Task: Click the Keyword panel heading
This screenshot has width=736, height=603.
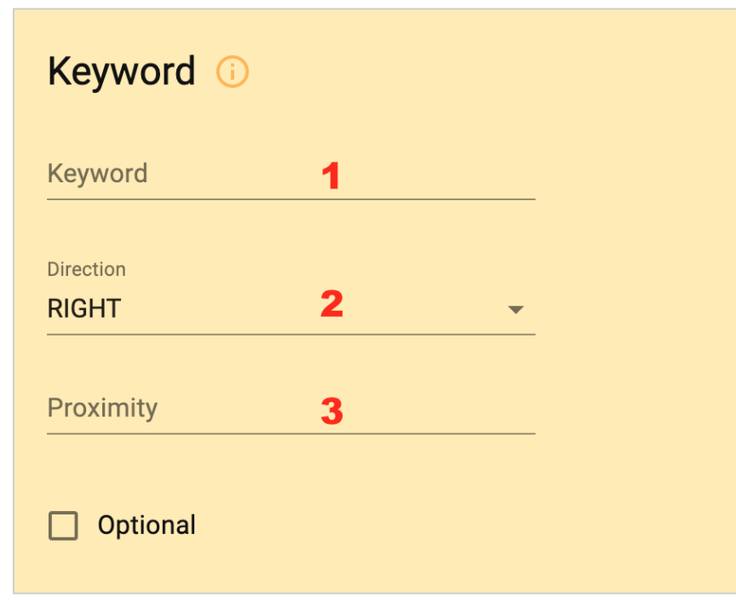Action: pyautogui.click(x=122, y=72)
